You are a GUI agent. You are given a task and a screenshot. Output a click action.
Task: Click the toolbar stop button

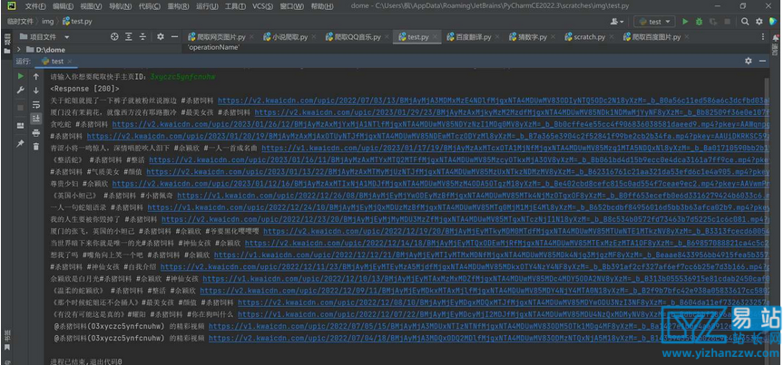727,22
